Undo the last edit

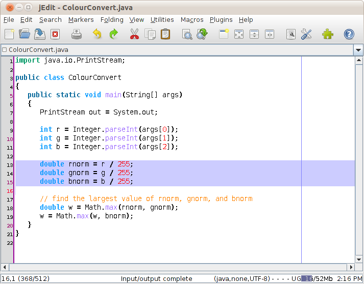tap(97, 34)
